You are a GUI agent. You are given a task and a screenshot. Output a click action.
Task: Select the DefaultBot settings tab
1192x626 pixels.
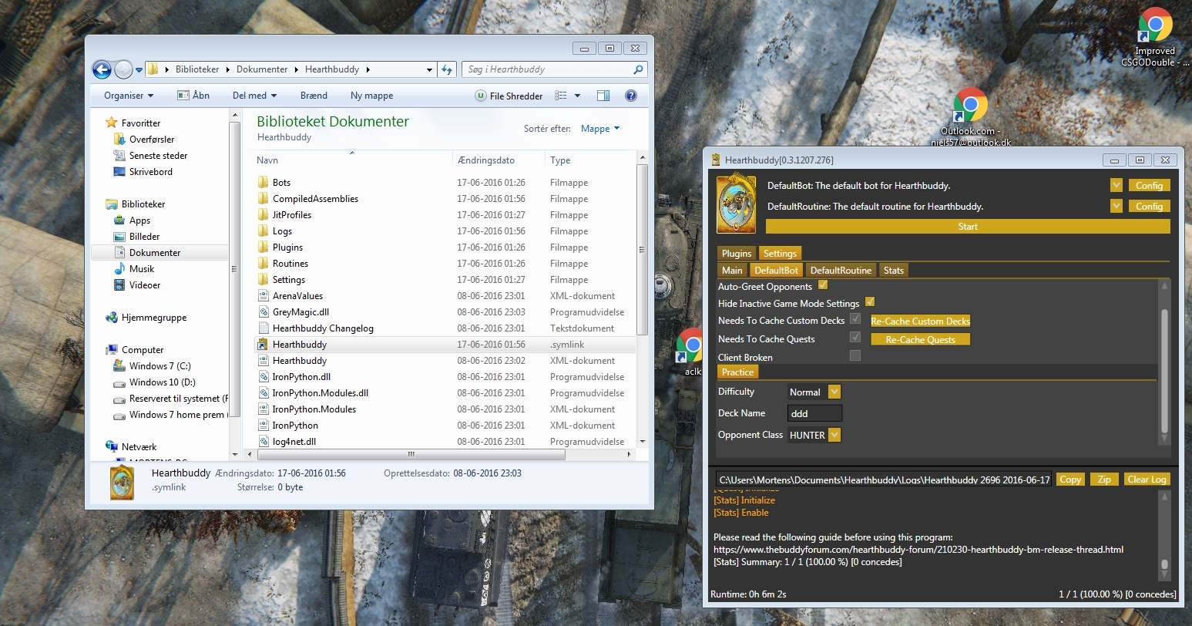click(776, 270)
